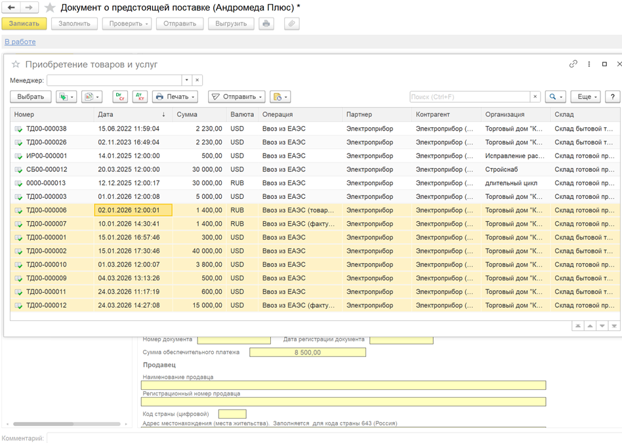Open the В работе status link

pyautogui.click(x=20, y=42)
